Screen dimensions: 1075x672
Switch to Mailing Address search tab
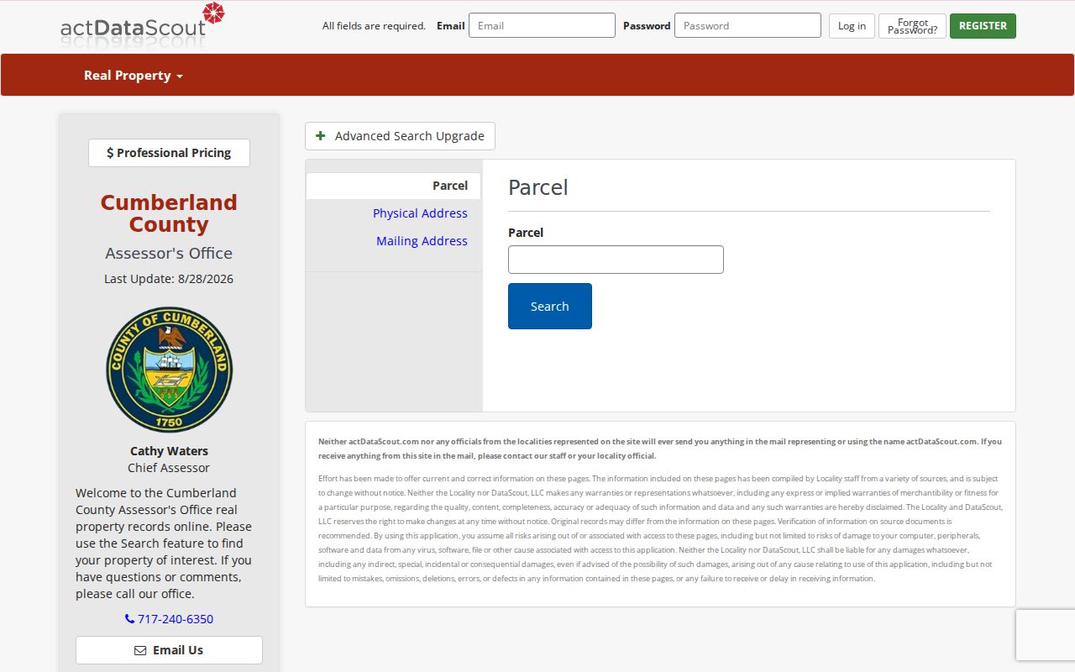click(x=422, y=241)
